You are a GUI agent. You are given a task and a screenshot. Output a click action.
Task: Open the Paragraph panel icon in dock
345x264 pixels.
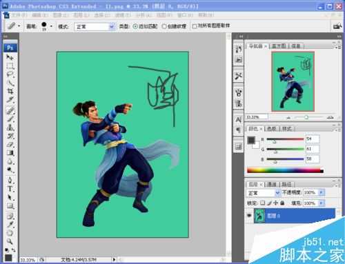coord(239,130)
